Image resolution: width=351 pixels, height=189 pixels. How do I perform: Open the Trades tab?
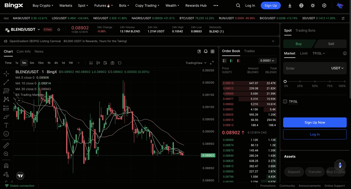tap(249, 51)
